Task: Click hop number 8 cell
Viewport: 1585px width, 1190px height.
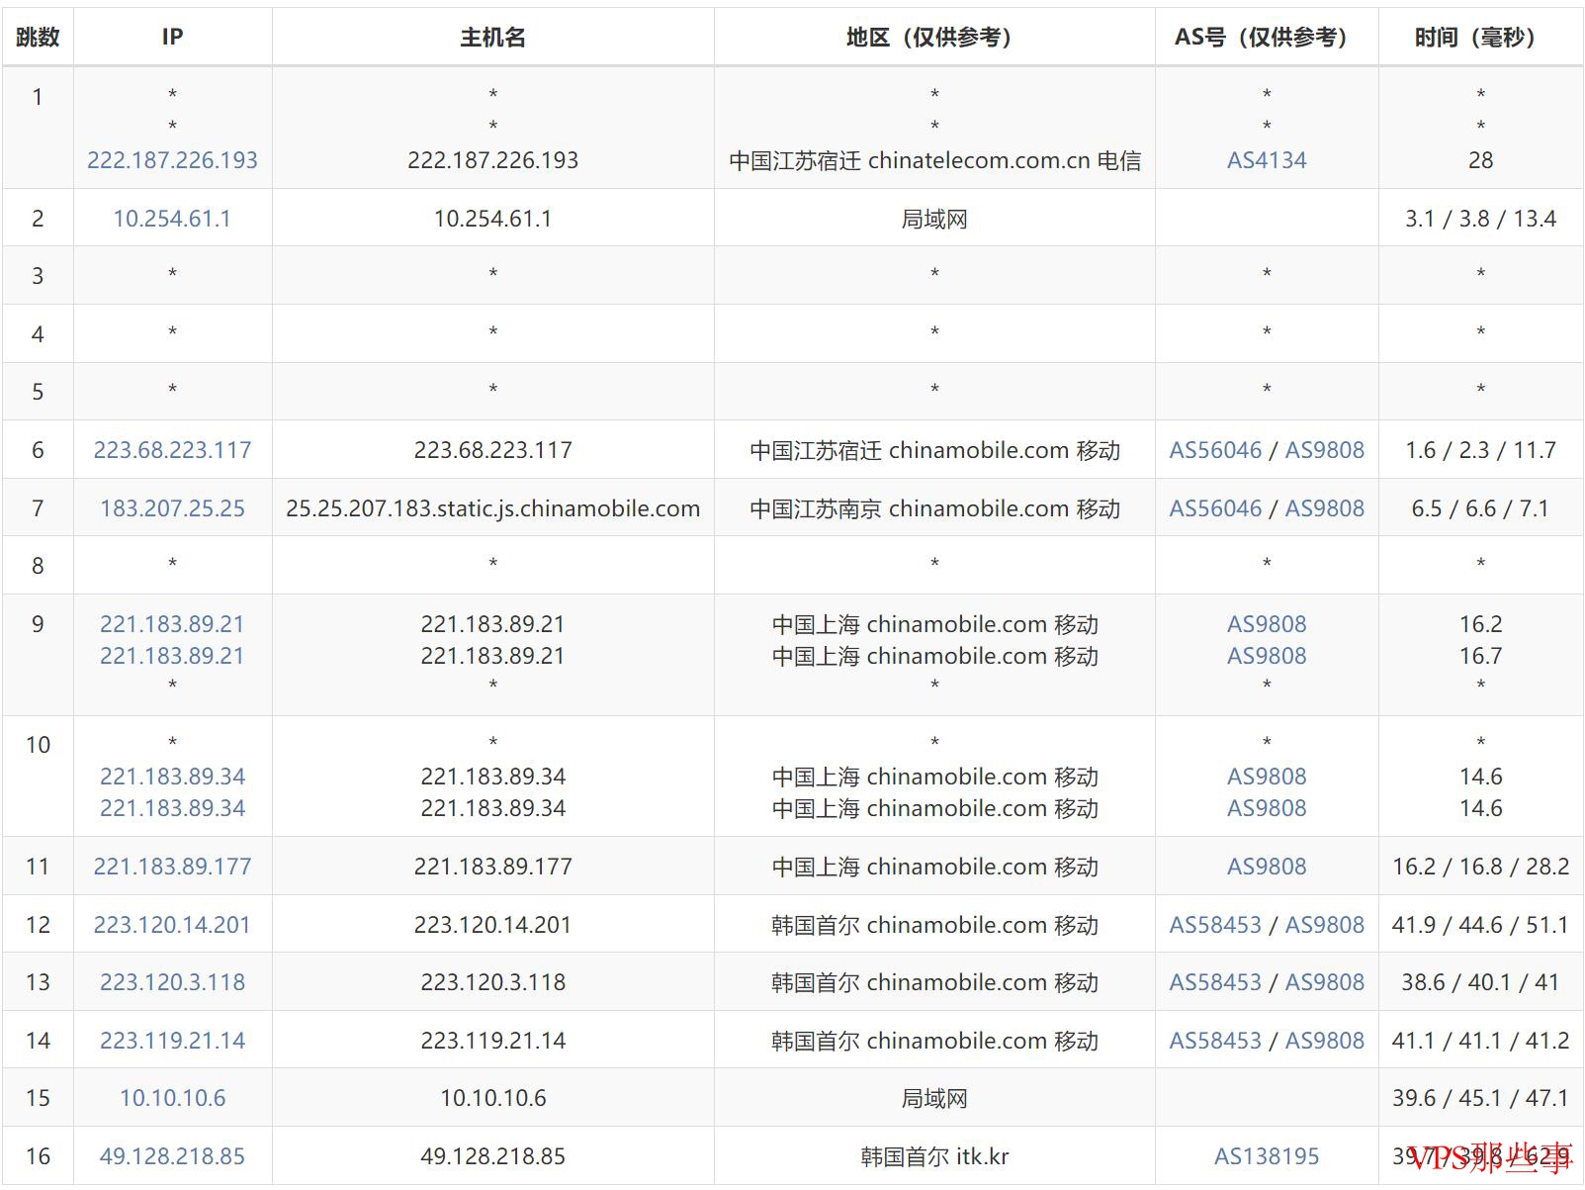Action: point(38,566)
